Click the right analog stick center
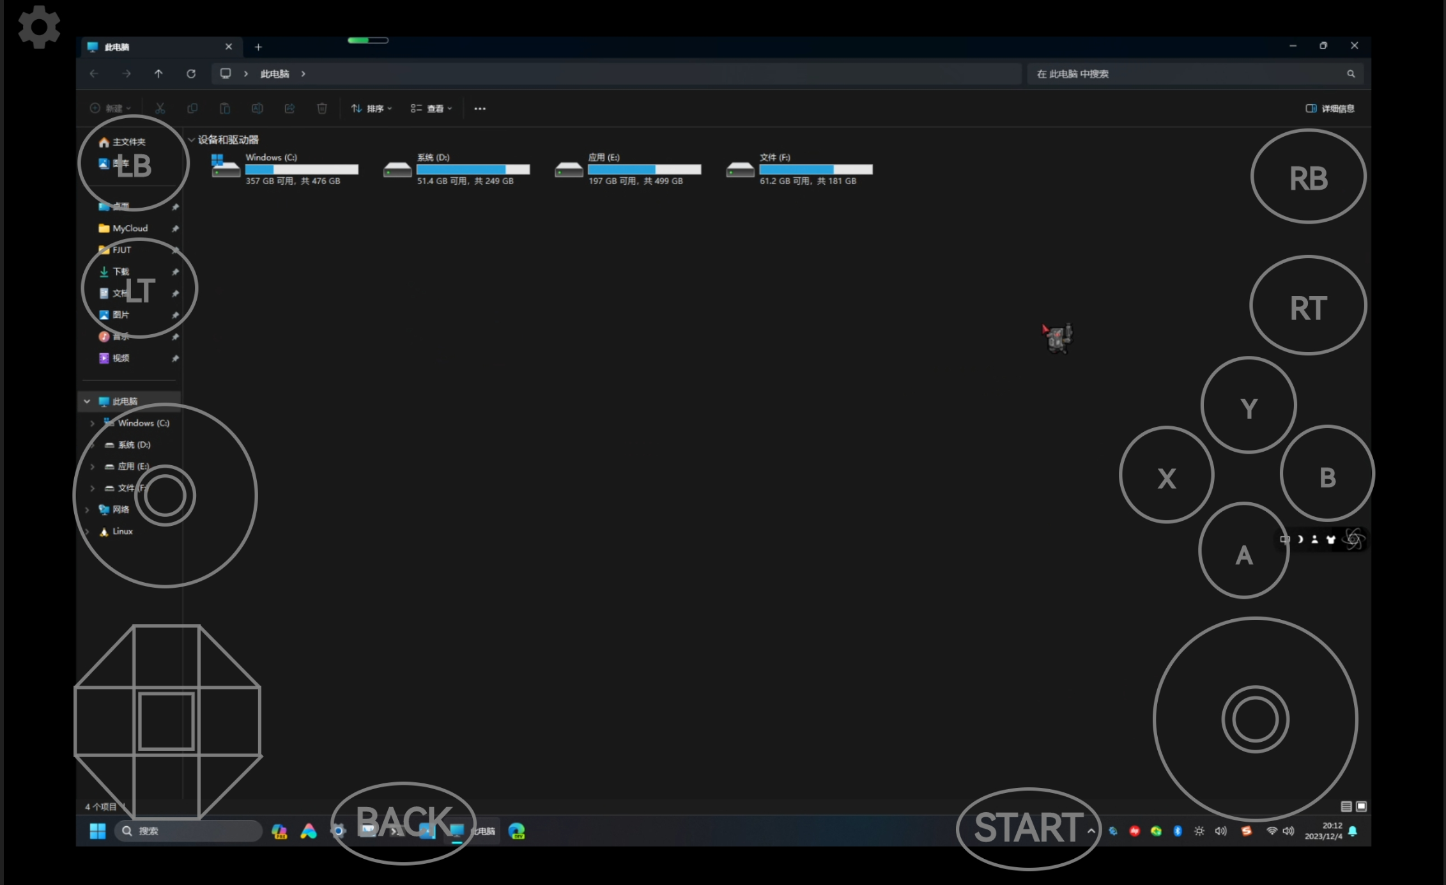The width and height of the screenshot is (1446, 885). (1254, 719)
